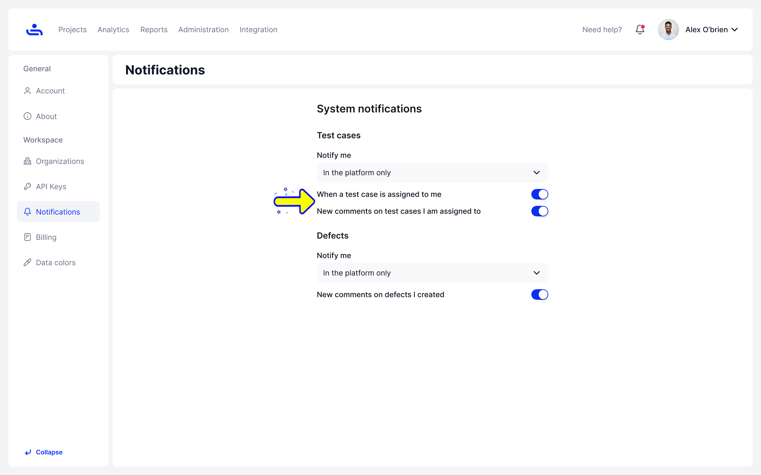This screenshot has height=475, width=761.
Task: Click Alex O'brien's avatar picture
Action: (668, 30)
